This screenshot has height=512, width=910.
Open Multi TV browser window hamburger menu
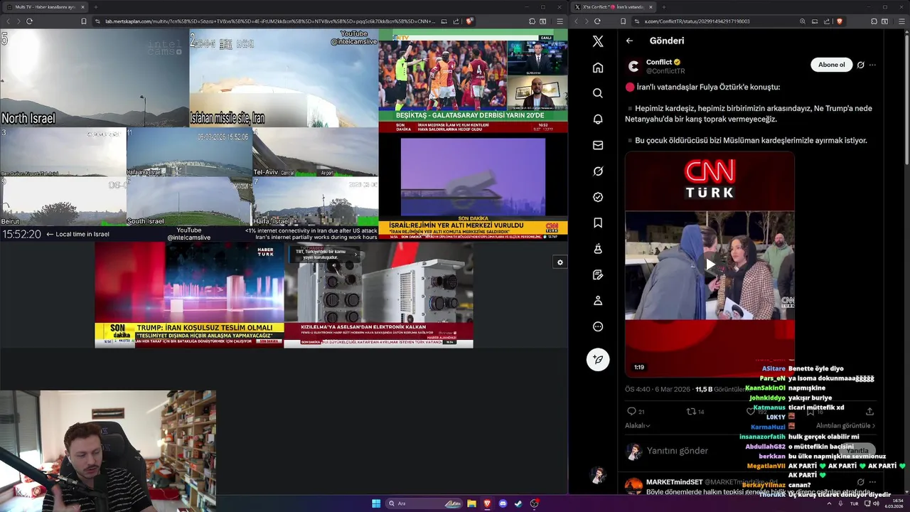point(560,21)
